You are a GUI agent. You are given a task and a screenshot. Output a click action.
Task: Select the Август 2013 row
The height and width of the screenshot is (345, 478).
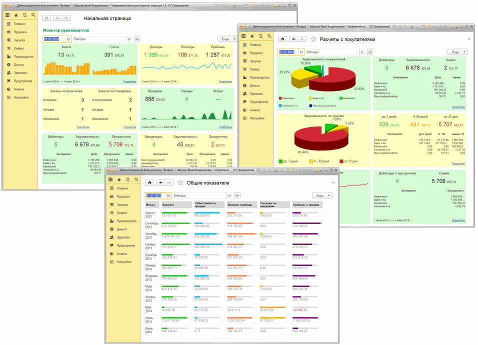click(233, 214)
